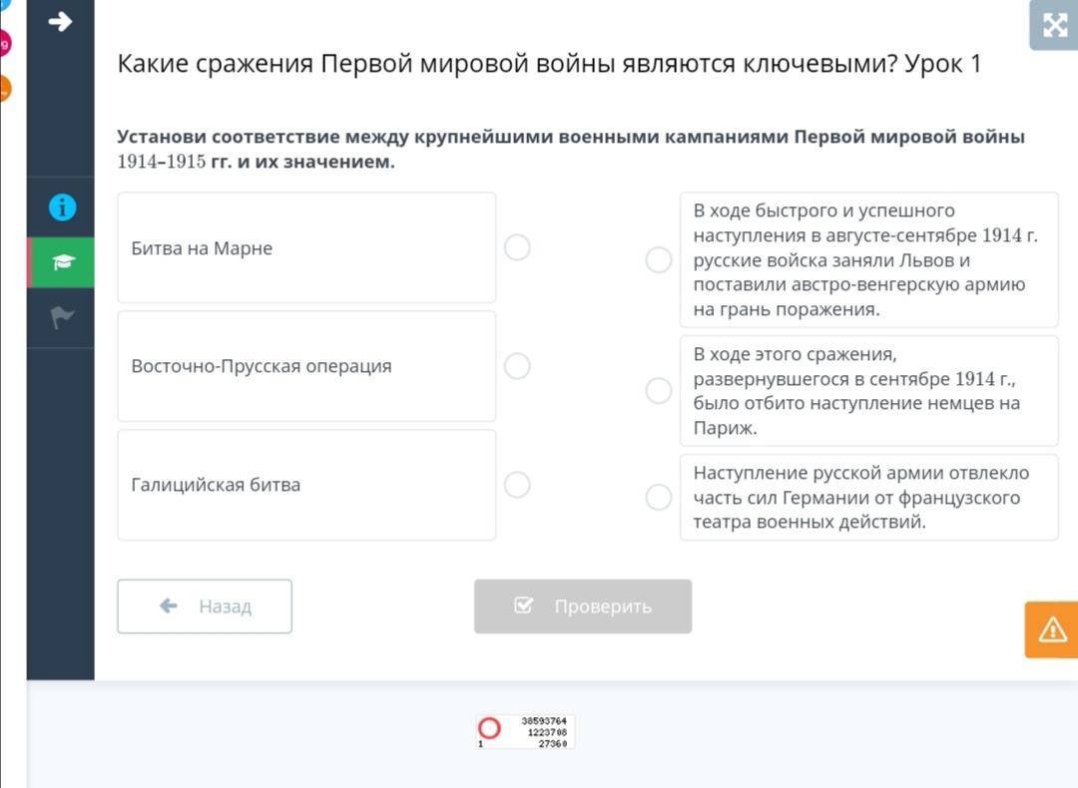The height and width of the screenshot is (788, 1078).
Task: Select the radio circle for French theater description
Action: [659, 497]
